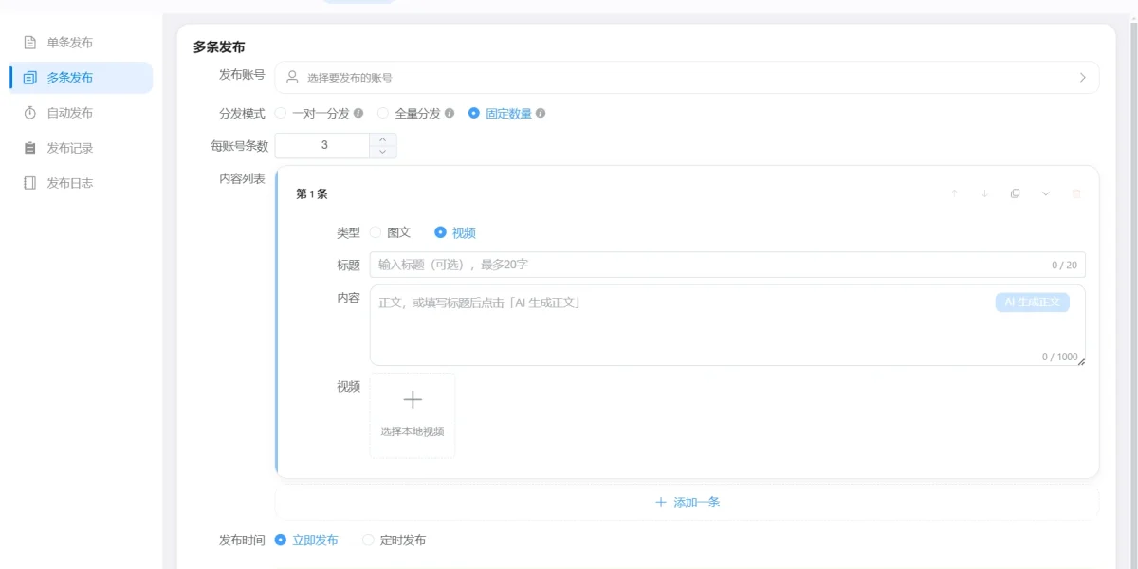Open 单条发布 in the sidebar
Screen dimensions: 1138x569
(x=81, y=43)
